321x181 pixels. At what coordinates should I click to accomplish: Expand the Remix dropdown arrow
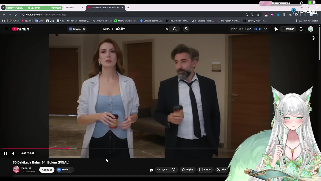(x=71, y=170)
